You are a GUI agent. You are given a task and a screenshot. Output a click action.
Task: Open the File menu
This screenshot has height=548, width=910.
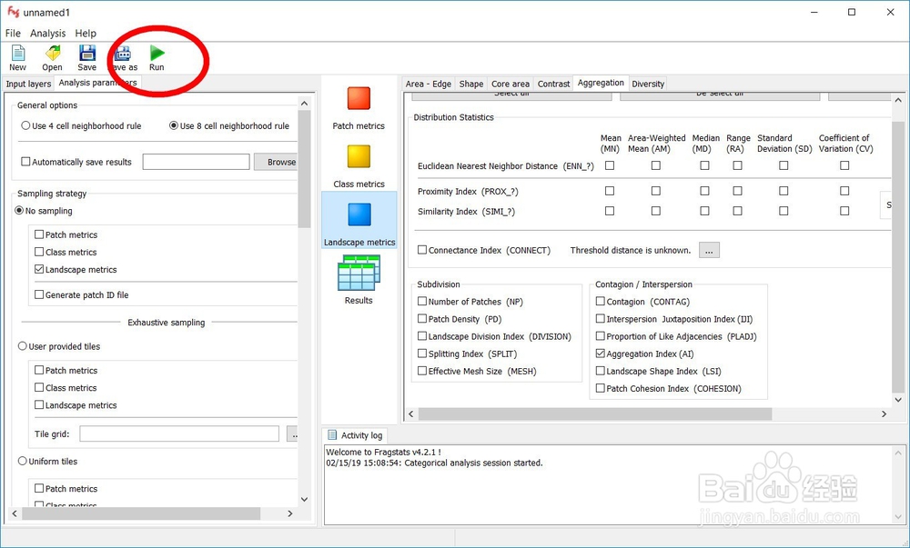(13, 33)
